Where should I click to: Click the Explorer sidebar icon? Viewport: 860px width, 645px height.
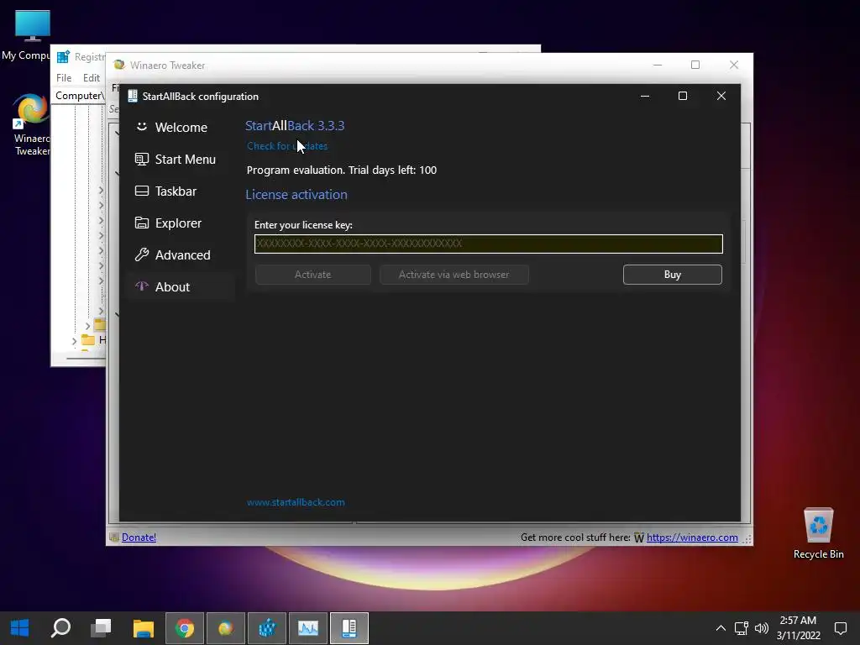pyautogui.click(x=141, y=223)
